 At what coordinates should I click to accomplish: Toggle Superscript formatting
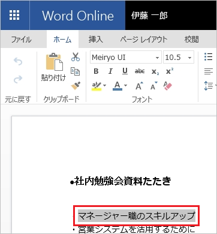click(x=170, y=71)
